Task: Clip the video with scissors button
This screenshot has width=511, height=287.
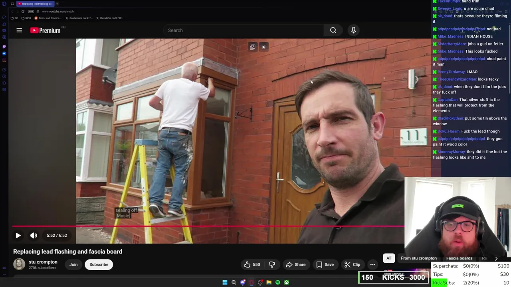Action: point(353,265)
